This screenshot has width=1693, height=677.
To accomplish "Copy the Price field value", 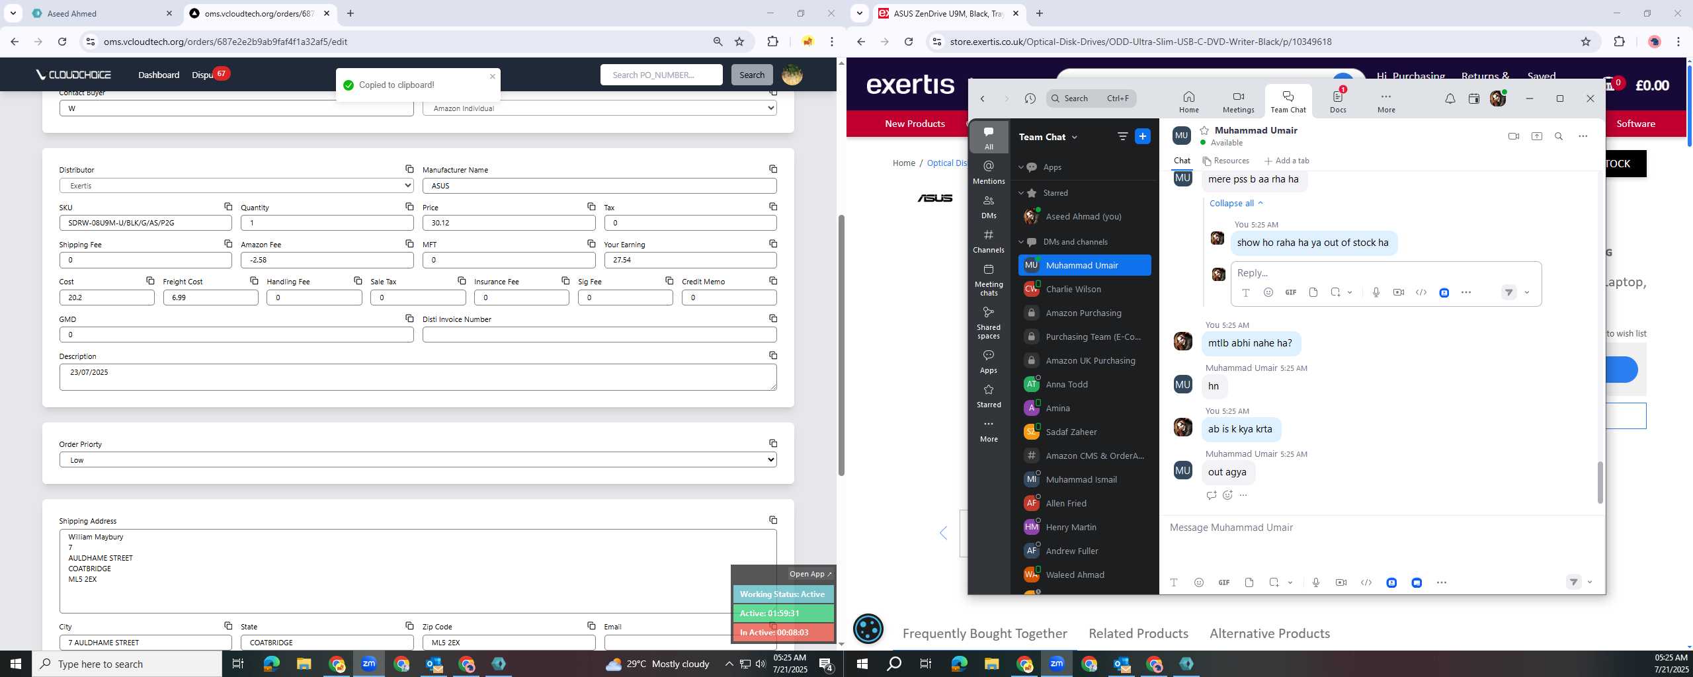I will pos(591,207).
